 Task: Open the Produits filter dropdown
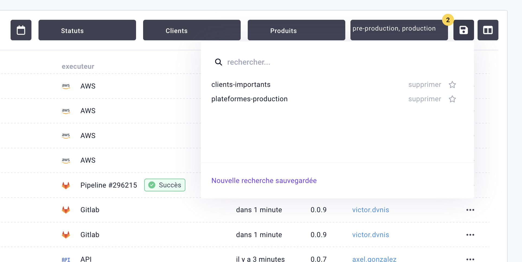[x=297, y=30]
